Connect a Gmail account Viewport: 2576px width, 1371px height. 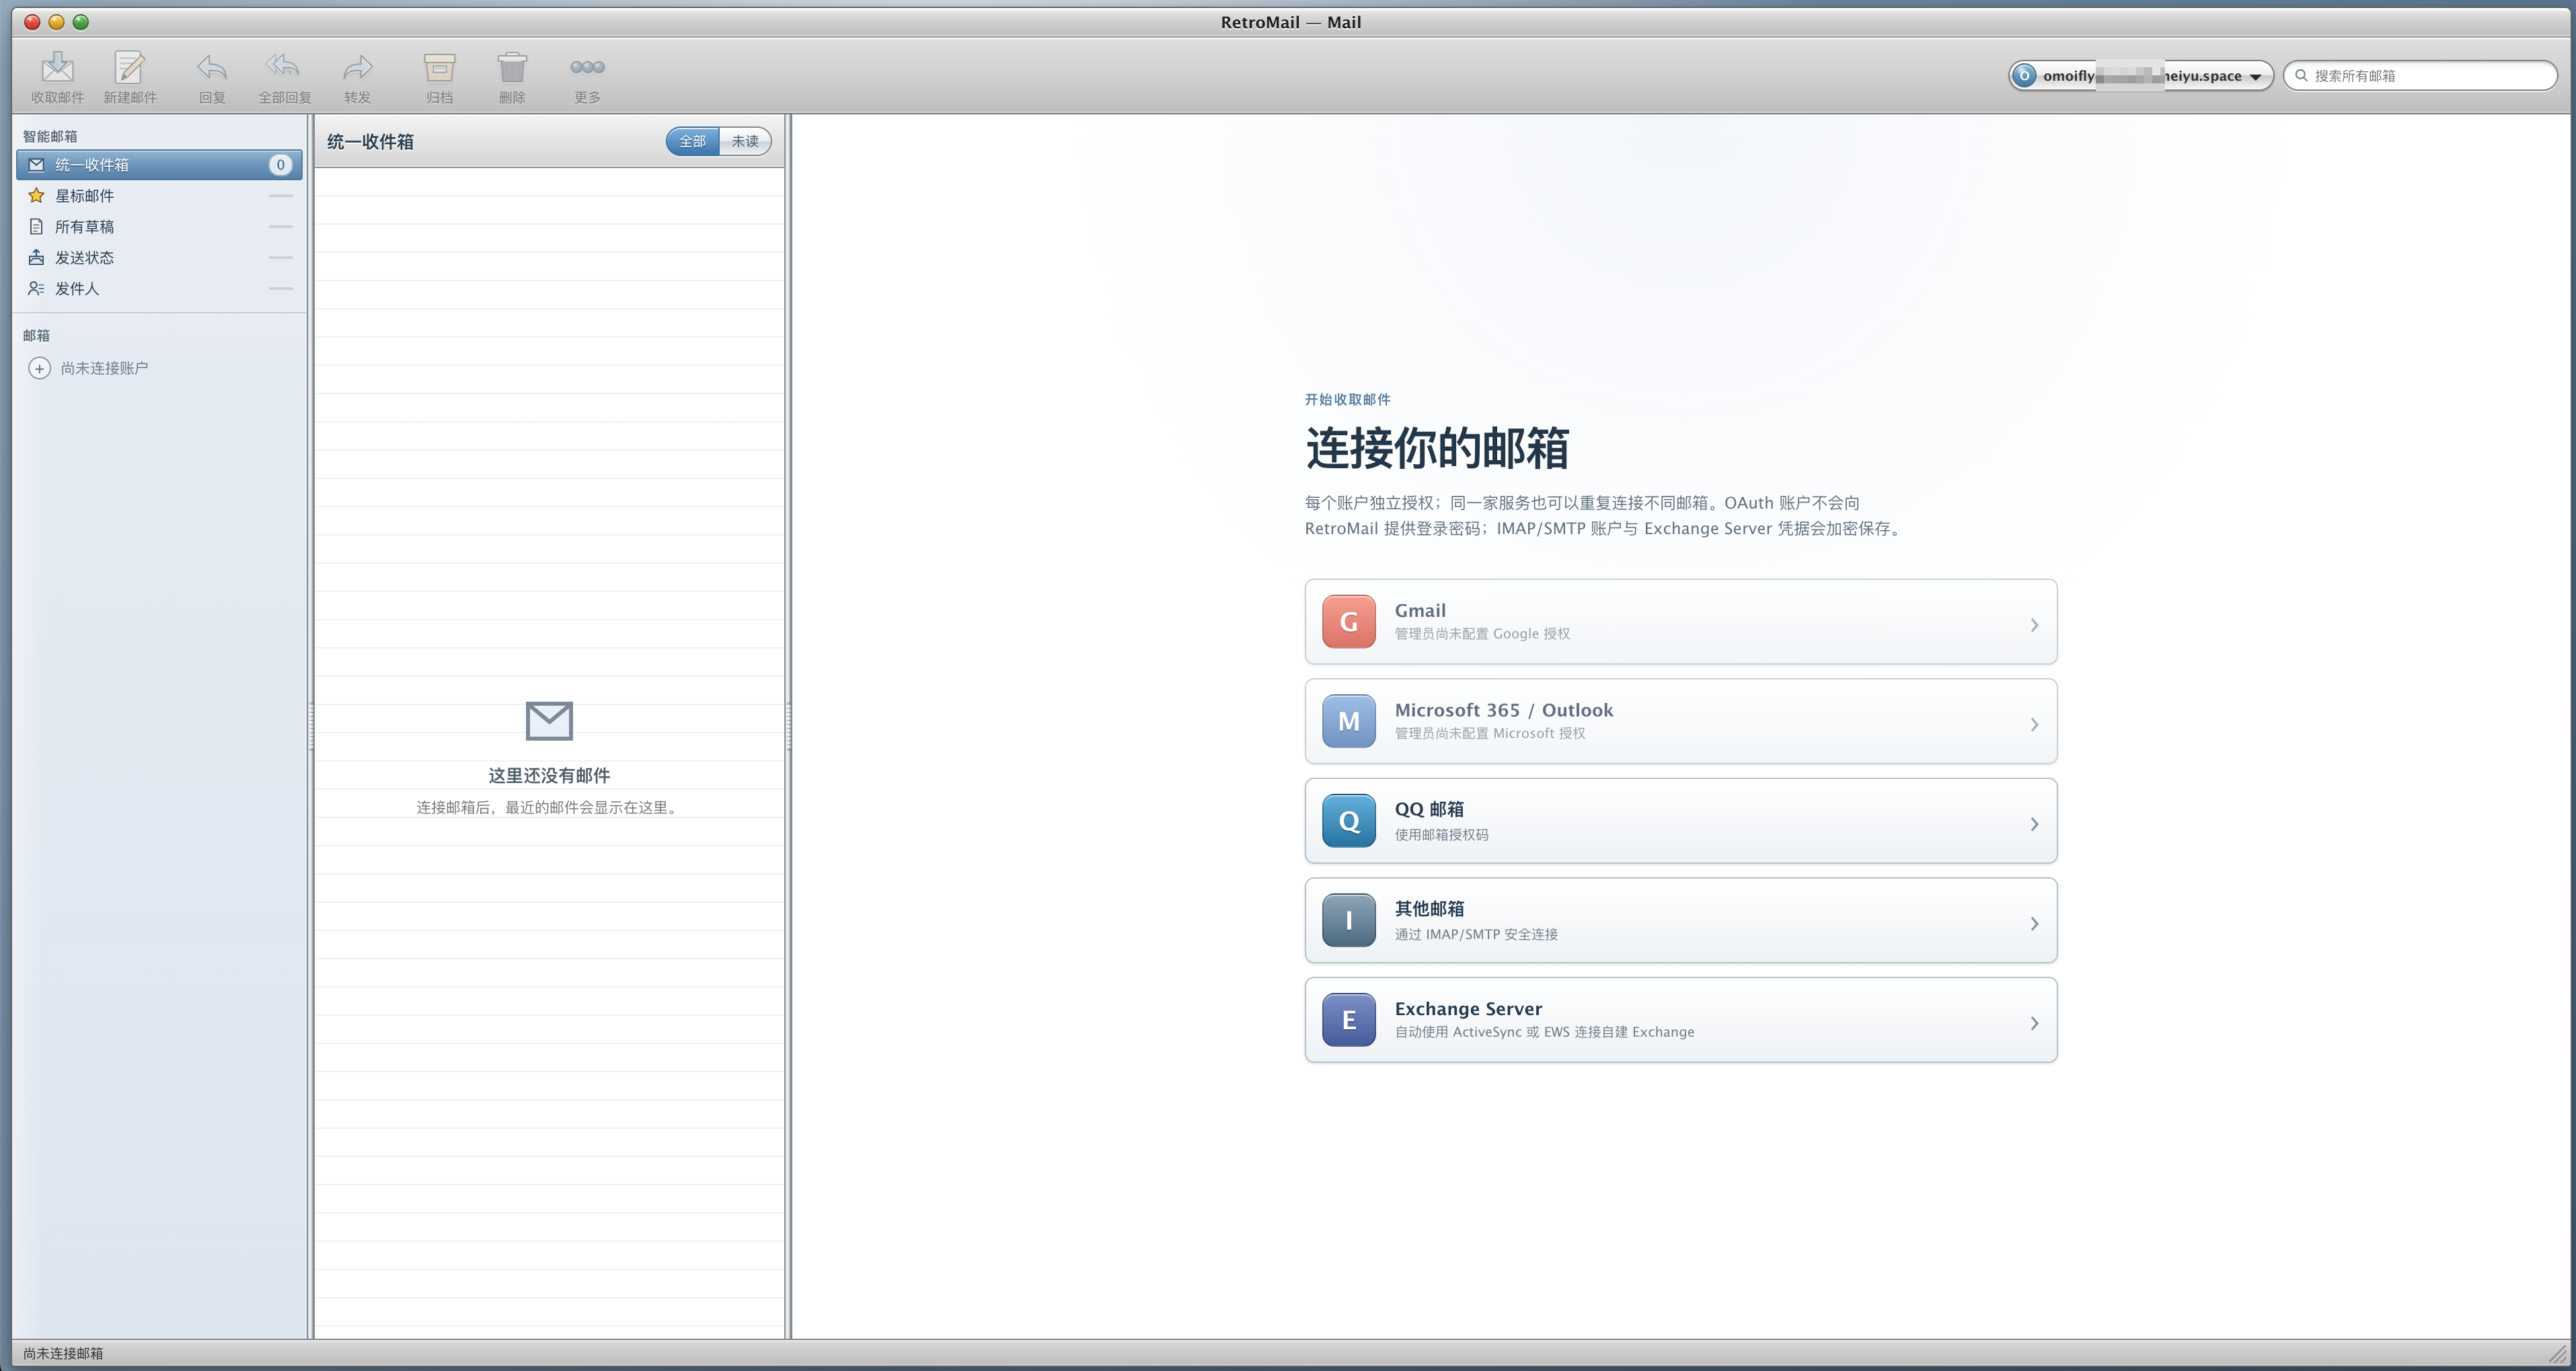(x=1680, y=622)
